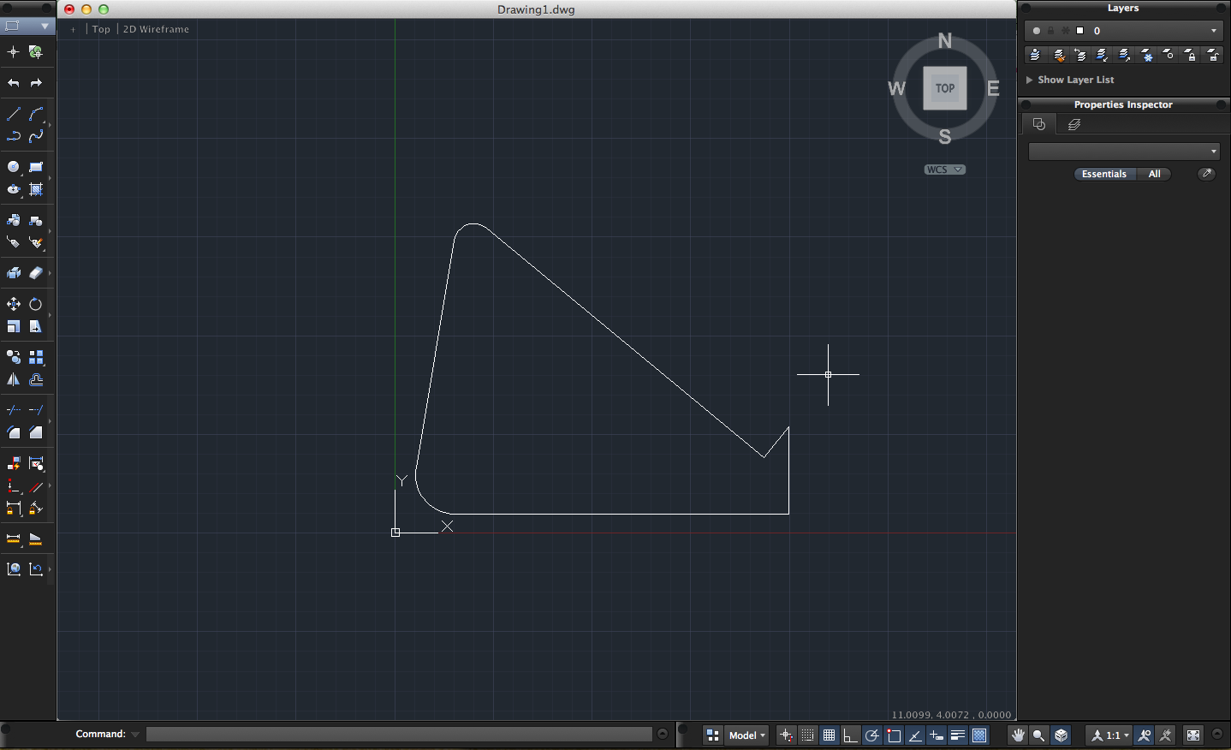Viewport: 1231px width, 750px height.
Task: Click the Undo arrow in the toolbar
Action: [14, 83]
